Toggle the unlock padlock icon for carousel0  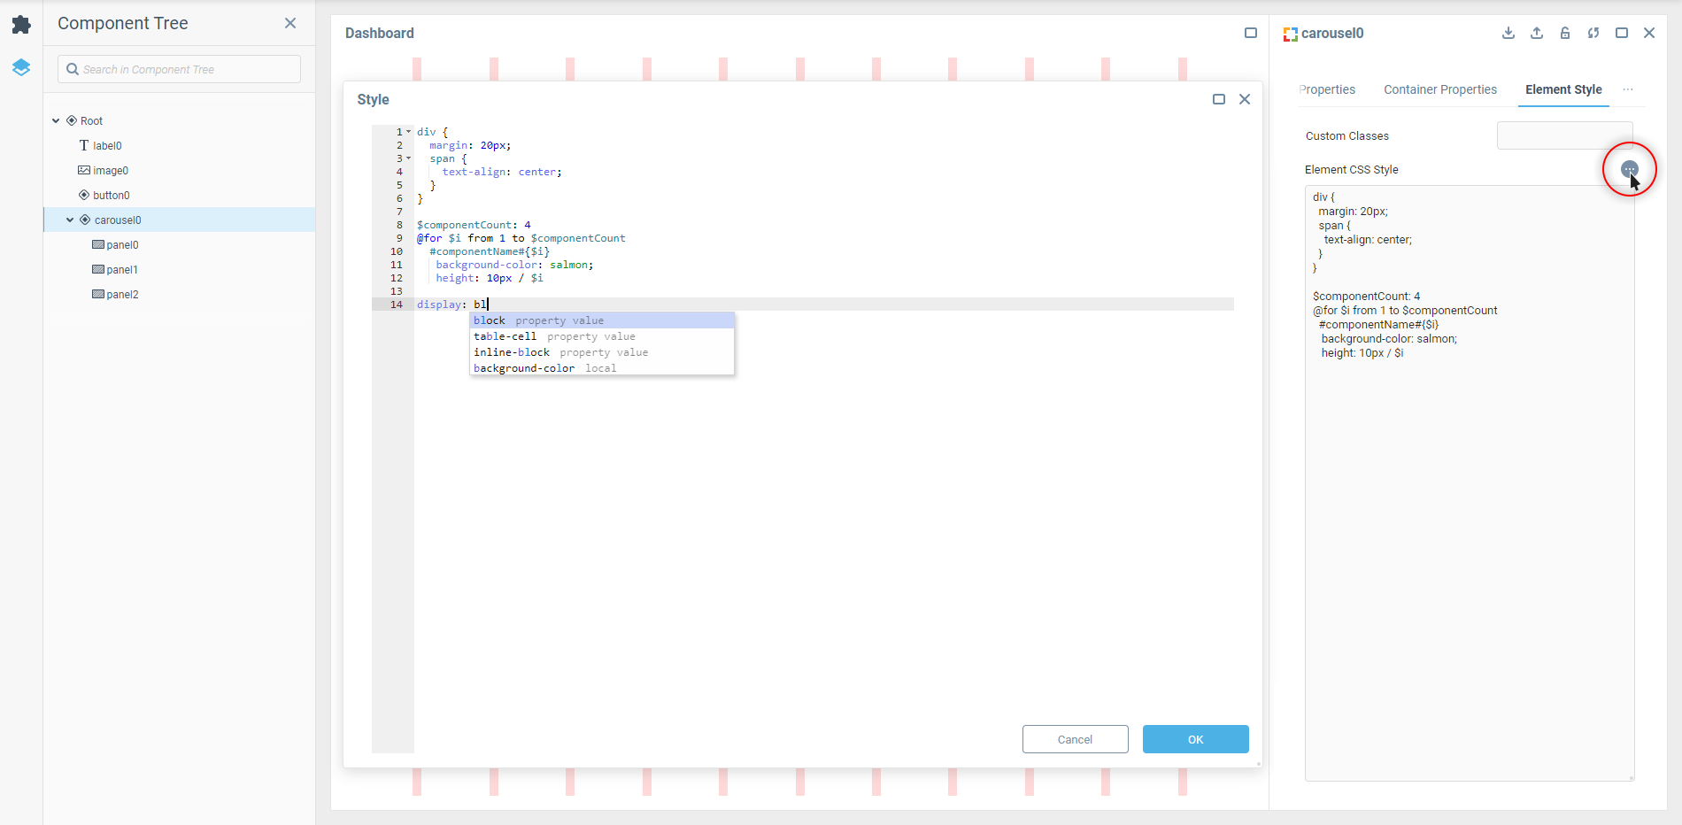(x=1565, y=33)
